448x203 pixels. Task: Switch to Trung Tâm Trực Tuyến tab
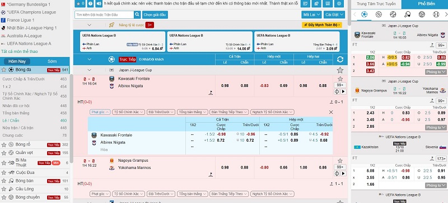coord(376,4)
